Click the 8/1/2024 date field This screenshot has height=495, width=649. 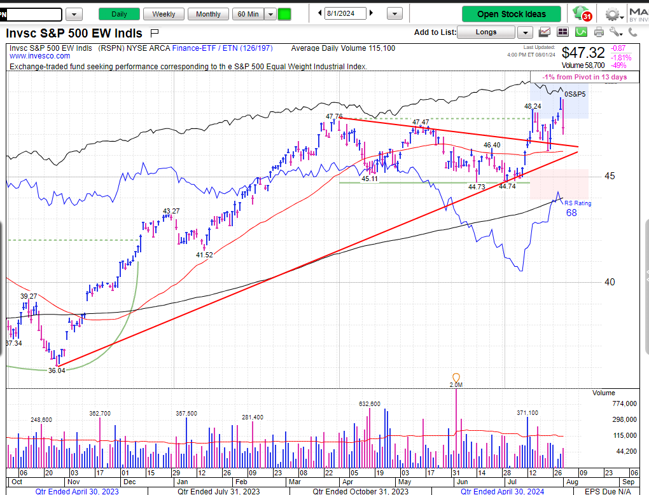[x=345, y=13]
